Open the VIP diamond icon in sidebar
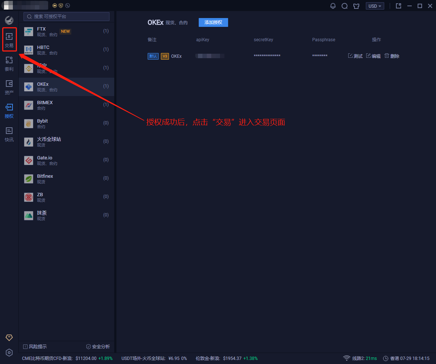Image resolution: width=436 pixels, height=364 pixels. point(9,338)
